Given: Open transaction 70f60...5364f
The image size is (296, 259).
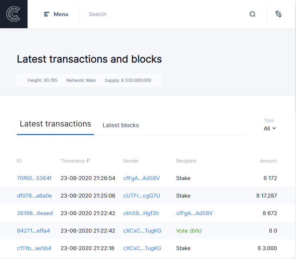Looking at the screenshot, I should click(34, 178).
